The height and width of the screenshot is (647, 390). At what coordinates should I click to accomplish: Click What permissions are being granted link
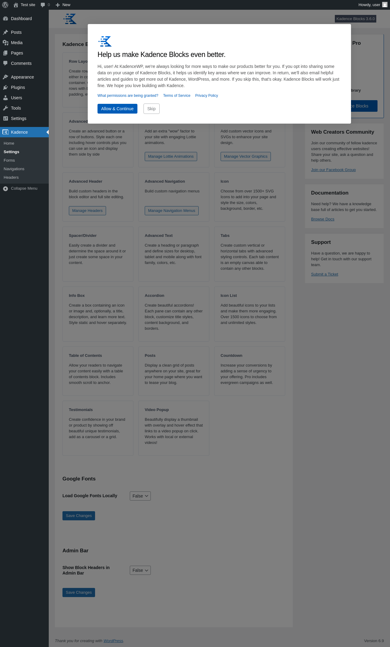pyautogui.click(x=128, y=96)
